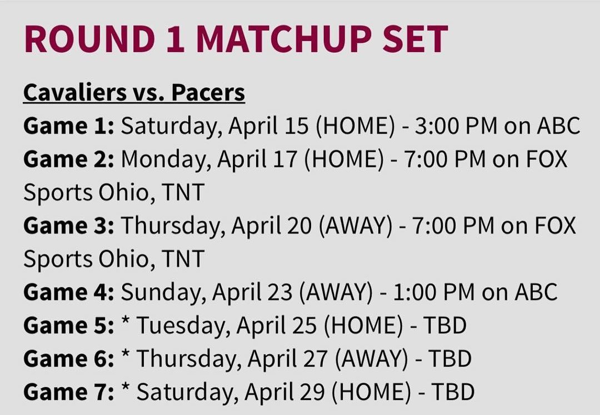
Task: Click 1:00 PM on ABC text
Action: pos(475,292)
